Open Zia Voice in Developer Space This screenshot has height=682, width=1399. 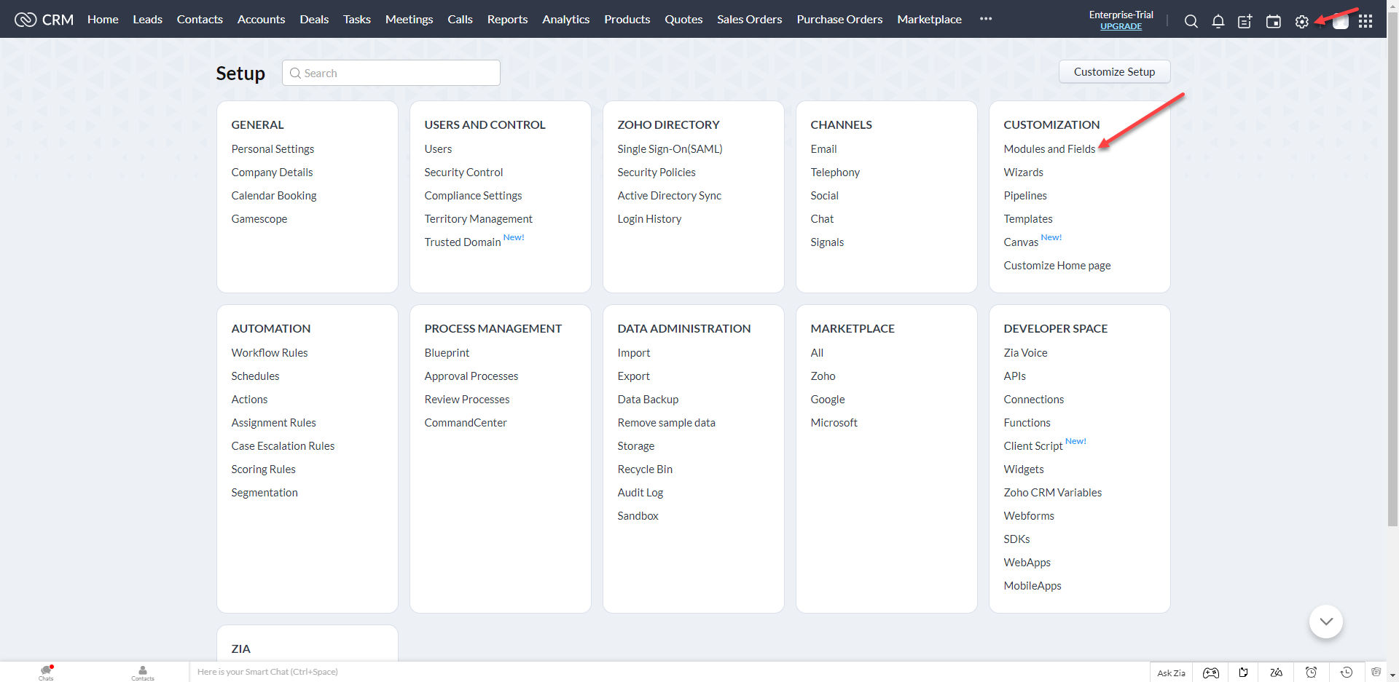coord(1025,352)
